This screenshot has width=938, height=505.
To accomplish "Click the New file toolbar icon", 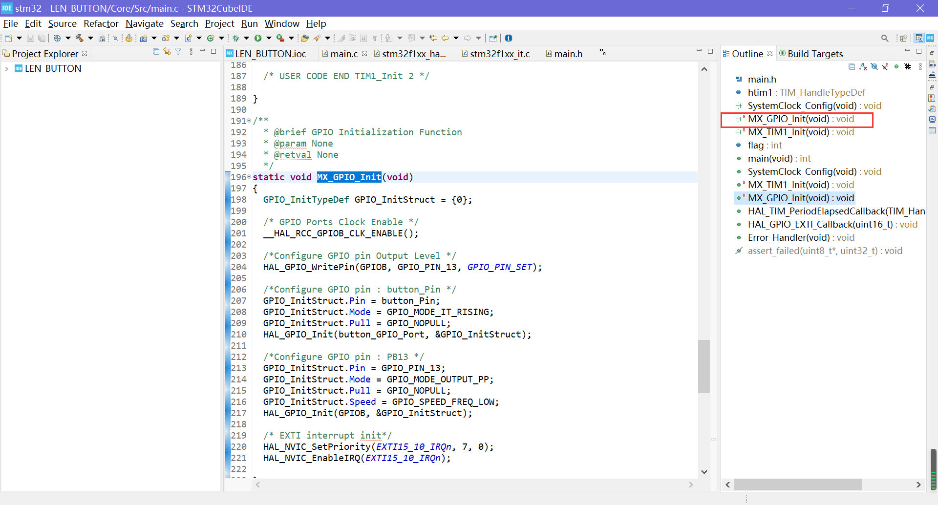I will click(x=8, y=38).
